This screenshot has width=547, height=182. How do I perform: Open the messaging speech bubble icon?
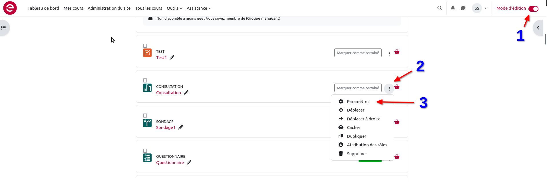tap(463, 8)
